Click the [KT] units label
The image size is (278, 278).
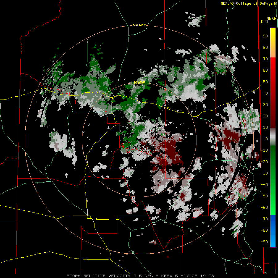coord(263,21)
